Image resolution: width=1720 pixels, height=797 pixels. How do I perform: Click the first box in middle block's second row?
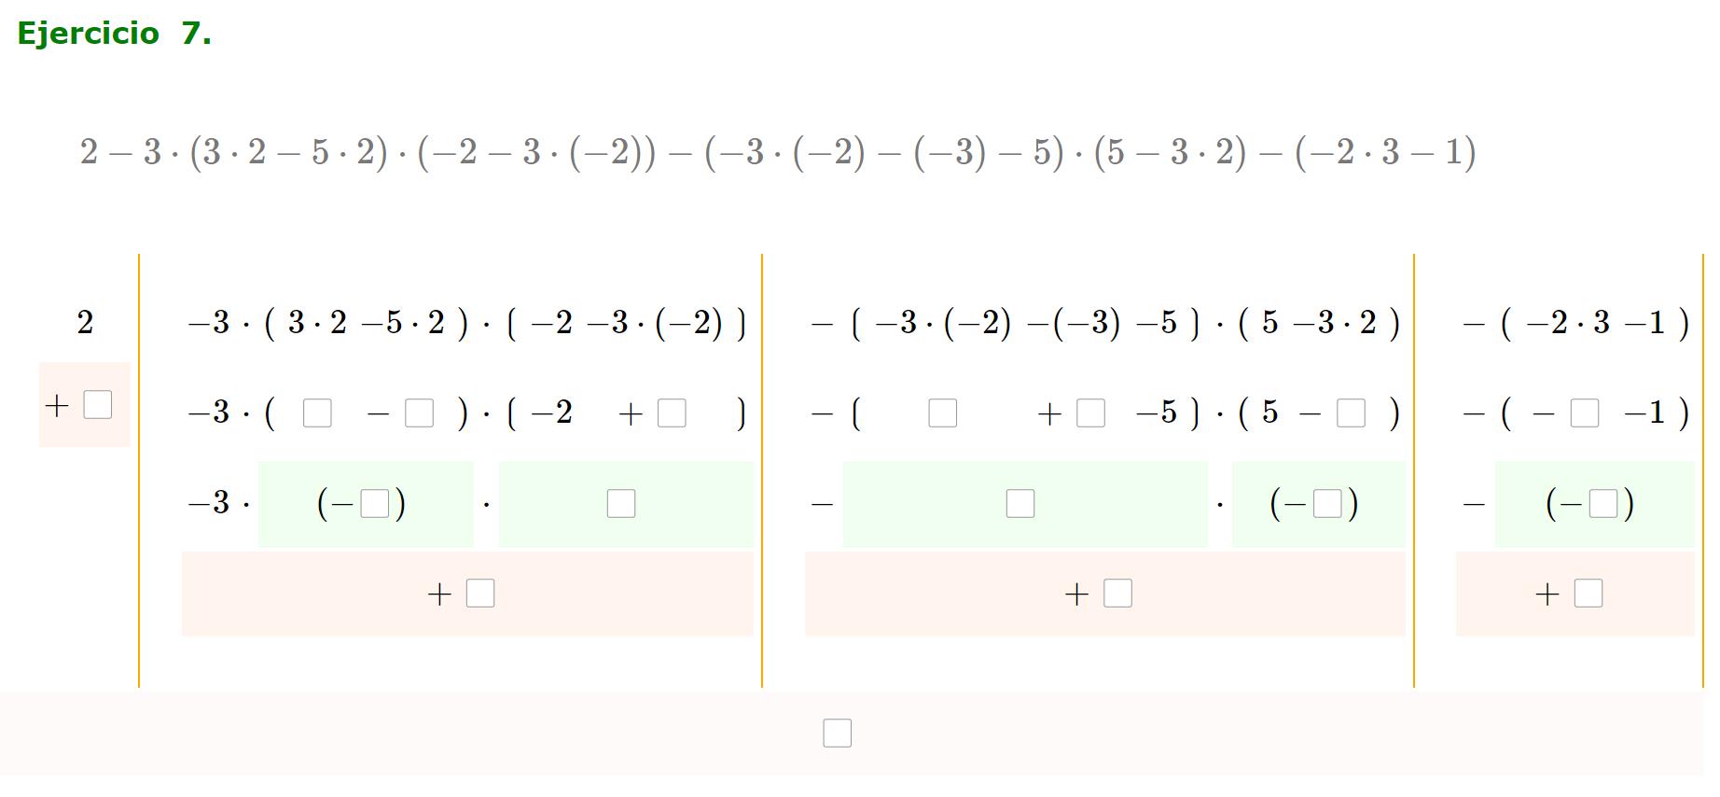click(942, 412)
